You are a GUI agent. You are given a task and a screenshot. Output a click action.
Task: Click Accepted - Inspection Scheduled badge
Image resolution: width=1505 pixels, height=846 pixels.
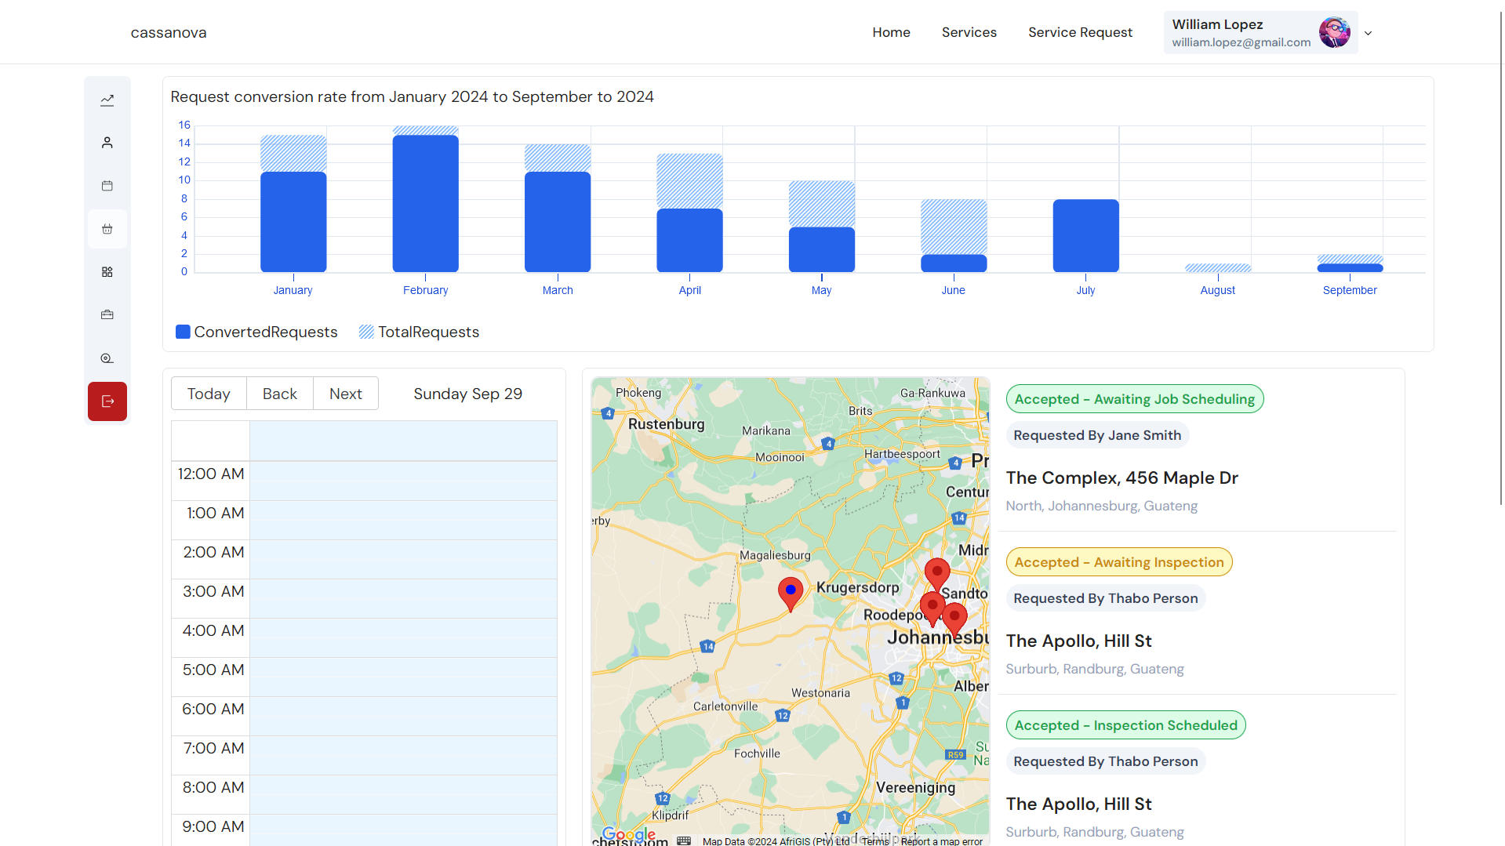point(1125,725)
